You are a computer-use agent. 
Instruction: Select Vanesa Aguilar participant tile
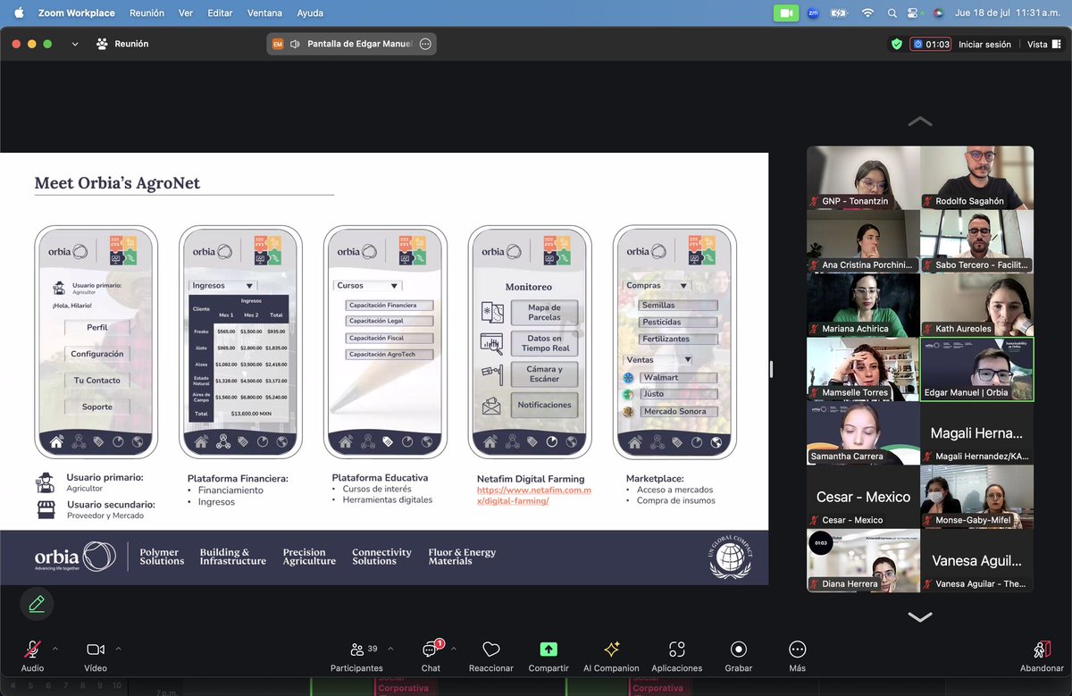click(977, 560)
